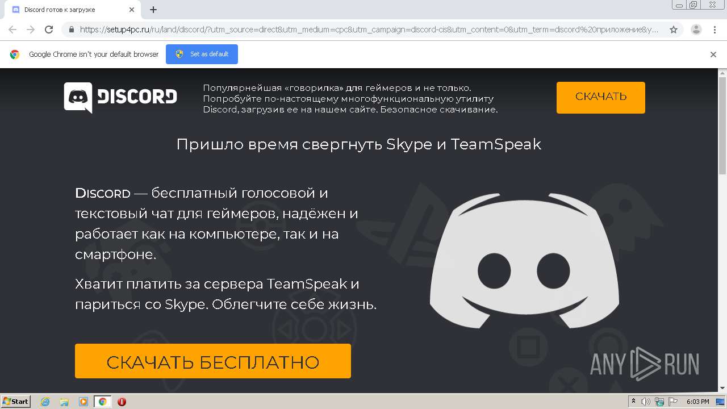Open the media player taskbar icon
This screenshot has height=409, width=727.
[83, 402]
